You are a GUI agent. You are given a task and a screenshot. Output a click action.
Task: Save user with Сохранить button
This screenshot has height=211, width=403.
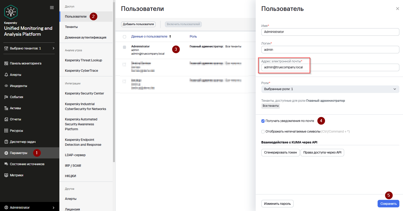pos(388,204)
